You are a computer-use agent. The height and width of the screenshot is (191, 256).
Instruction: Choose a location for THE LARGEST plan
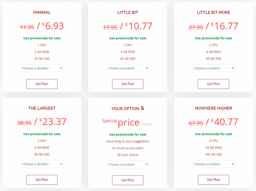[x=42, y=164]
